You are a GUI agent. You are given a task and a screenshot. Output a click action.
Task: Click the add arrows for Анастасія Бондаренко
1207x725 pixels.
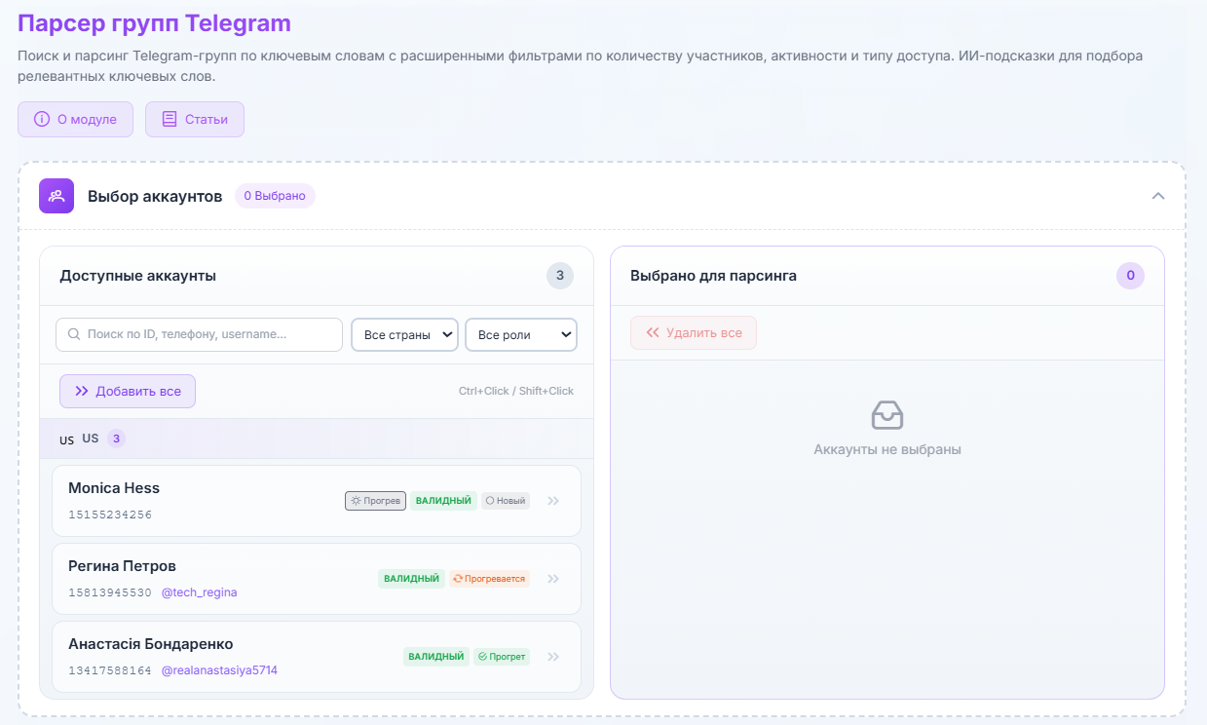point(553,657)
